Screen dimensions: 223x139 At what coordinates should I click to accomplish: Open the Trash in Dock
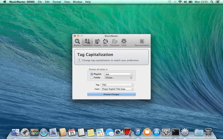[x=208, y=132]
